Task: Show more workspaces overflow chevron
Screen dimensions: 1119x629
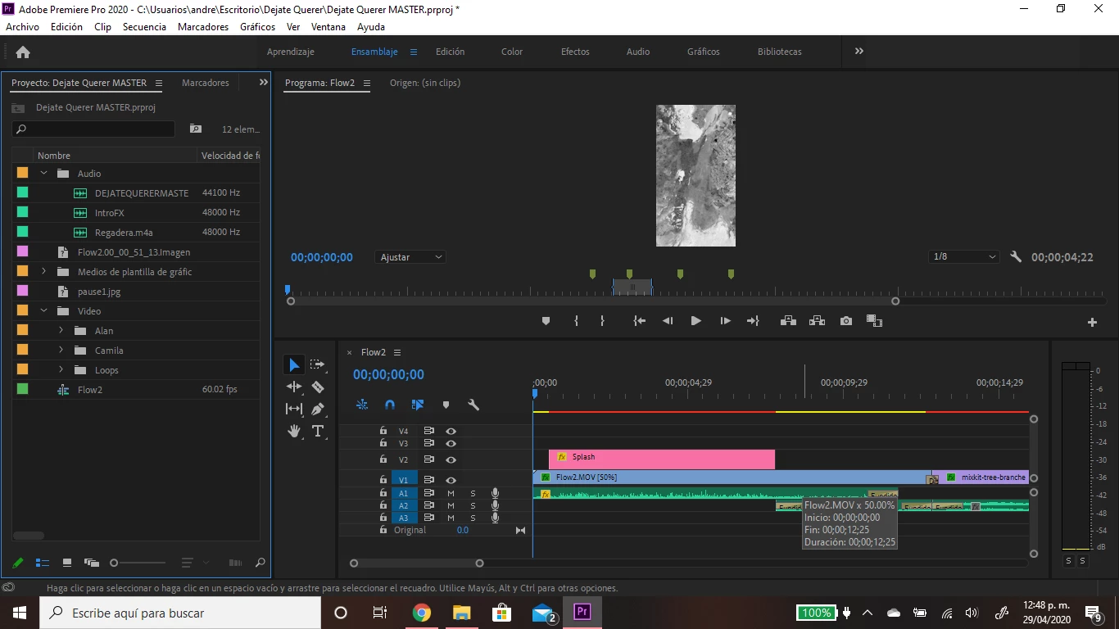Action: coord(859,51)
